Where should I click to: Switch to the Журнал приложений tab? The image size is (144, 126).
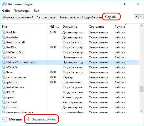coord(18,17)
